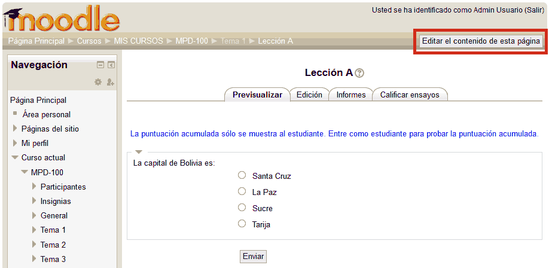Open the Calificar ensayos tab
Screen dimensions: 549x268
410,95
